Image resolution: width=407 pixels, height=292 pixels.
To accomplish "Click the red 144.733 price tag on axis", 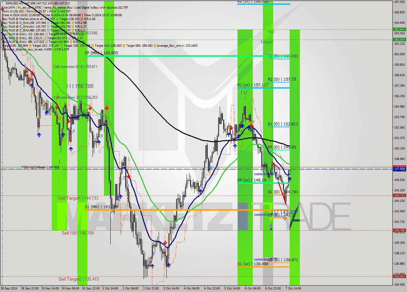I will pos(399,196).
